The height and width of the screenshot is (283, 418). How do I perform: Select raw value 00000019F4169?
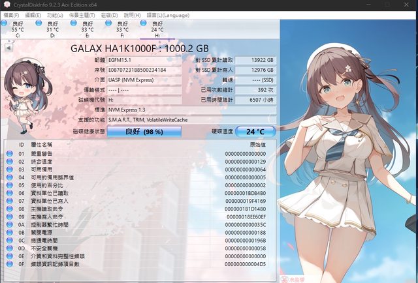[x=246, y=201]
